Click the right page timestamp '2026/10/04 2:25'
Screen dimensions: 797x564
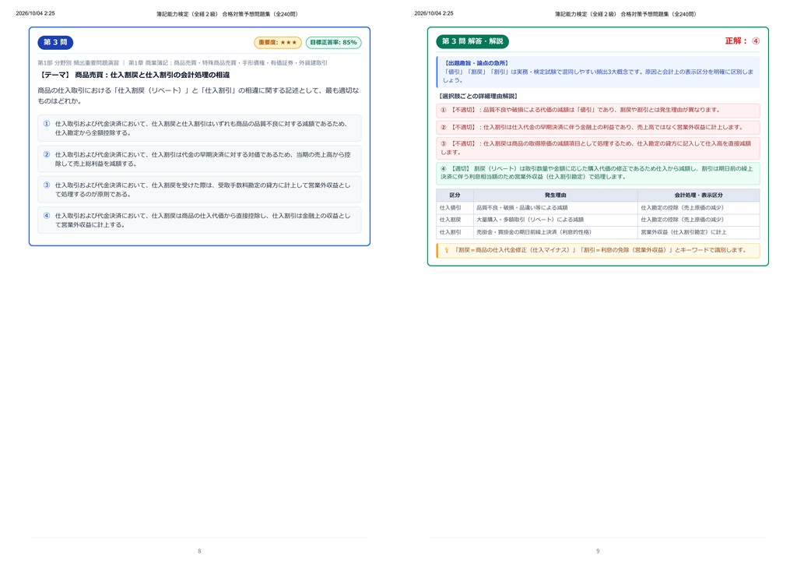coord(434,14)
